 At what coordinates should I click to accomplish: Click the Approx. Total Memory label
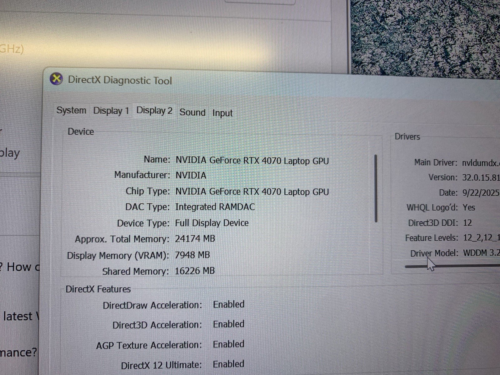[122, 239]
